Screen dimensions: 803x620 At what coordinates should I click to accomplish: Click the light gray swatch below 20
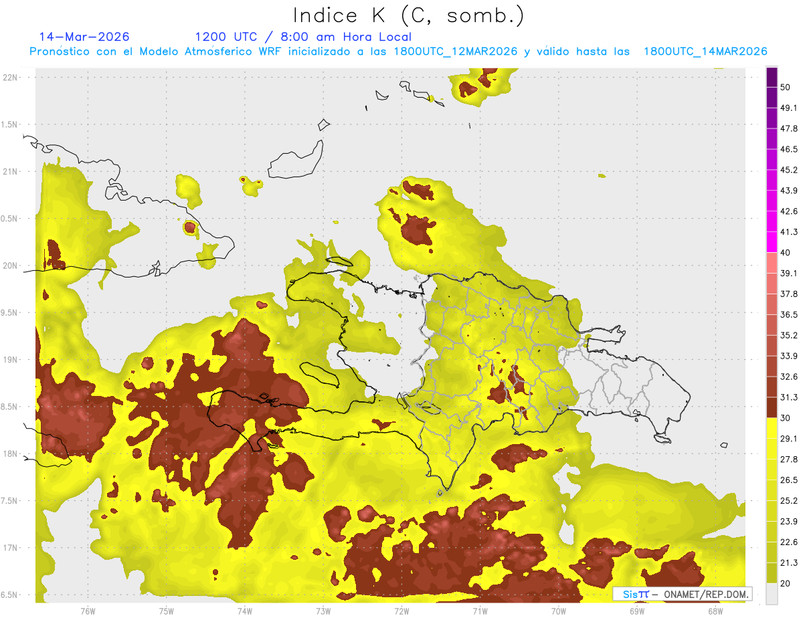pos(772,593)
